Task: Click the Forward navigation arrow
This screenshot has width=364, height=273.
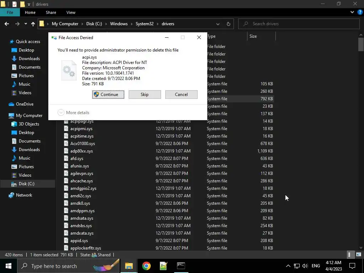Action: [17, 24]
